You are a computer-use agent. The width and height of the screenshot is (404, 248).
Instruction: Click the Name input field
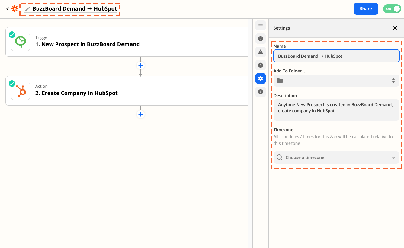pyautogui.click(x=336, y=56)
